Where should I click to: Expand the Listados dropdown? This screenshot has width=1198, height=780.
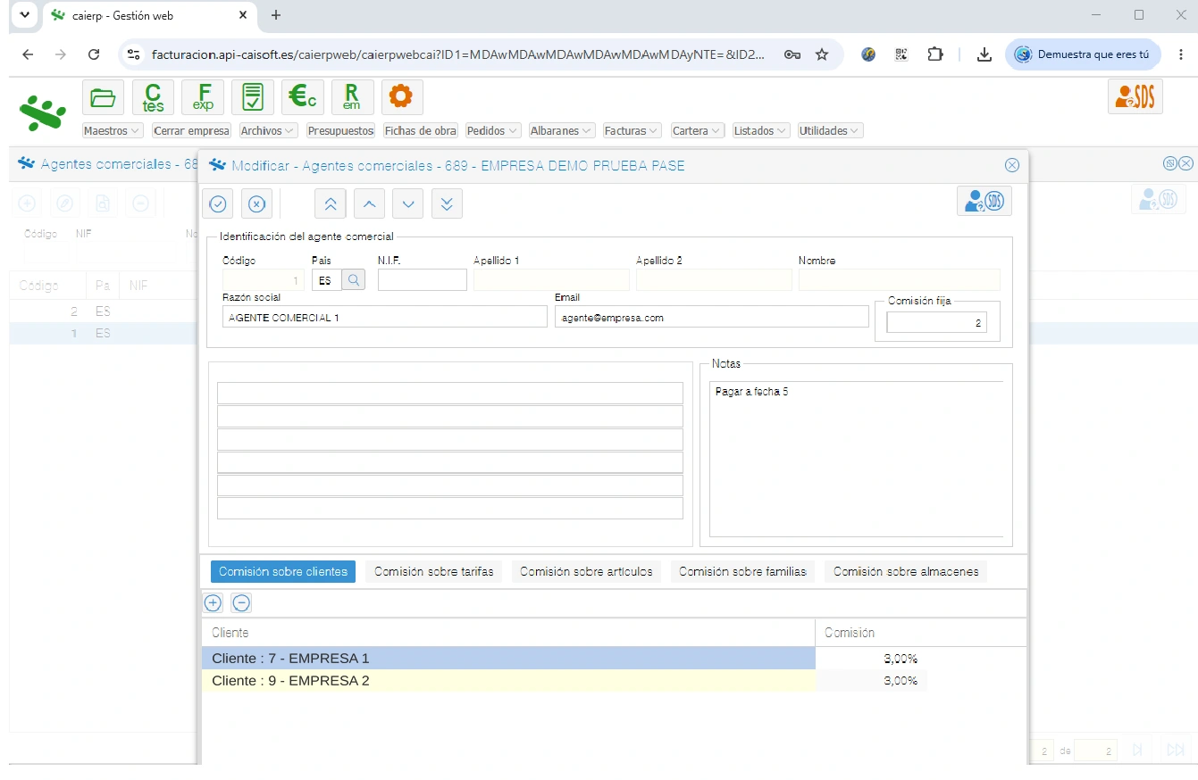[761, 130]
